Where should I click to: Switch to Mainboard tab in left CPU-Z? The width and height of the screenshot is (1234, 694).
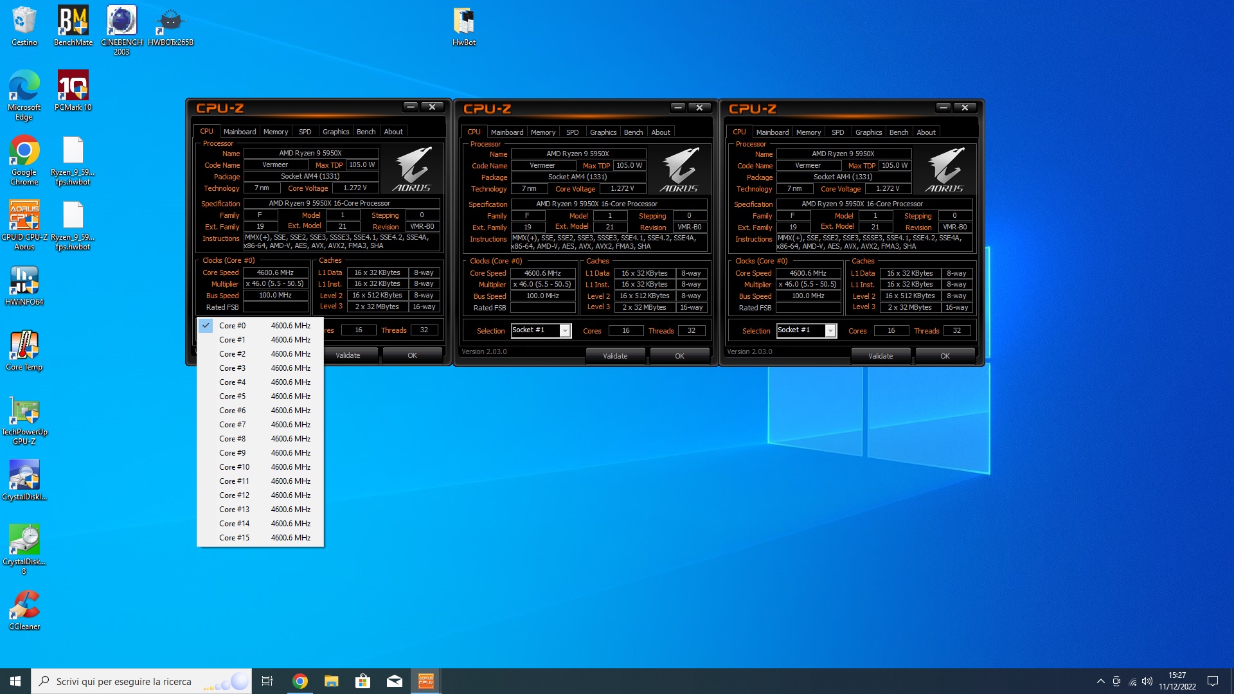tap(240, 132)
